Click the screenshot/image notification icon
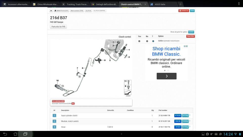 [203, 134]
